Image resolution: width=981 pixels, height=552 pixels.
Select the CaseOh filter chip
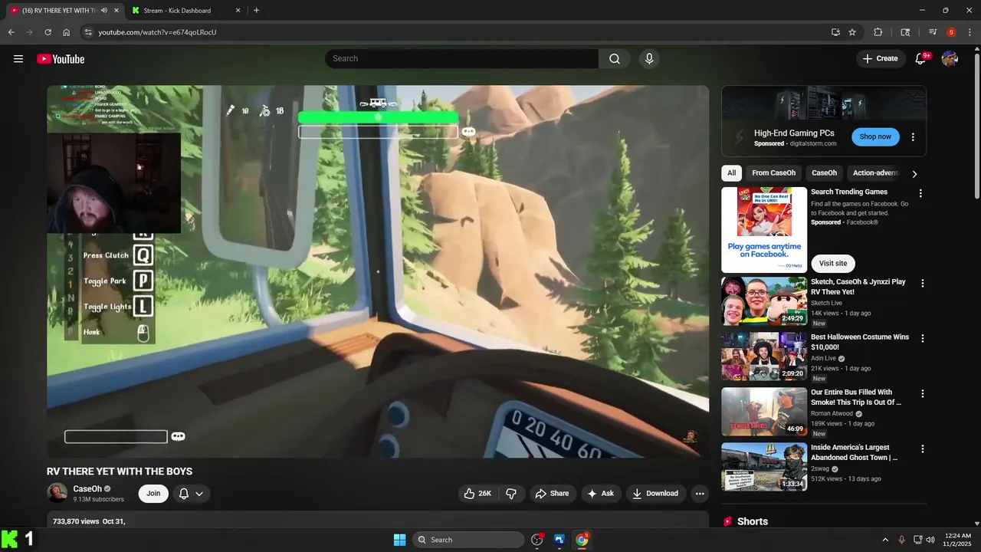tap(824, 173)
